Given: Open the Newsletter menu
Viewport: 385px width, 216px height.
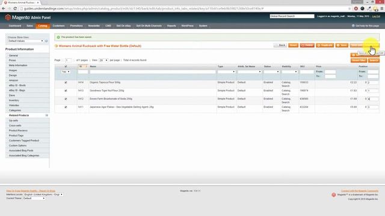Looking at the screenshot, I should click(94, 26).
